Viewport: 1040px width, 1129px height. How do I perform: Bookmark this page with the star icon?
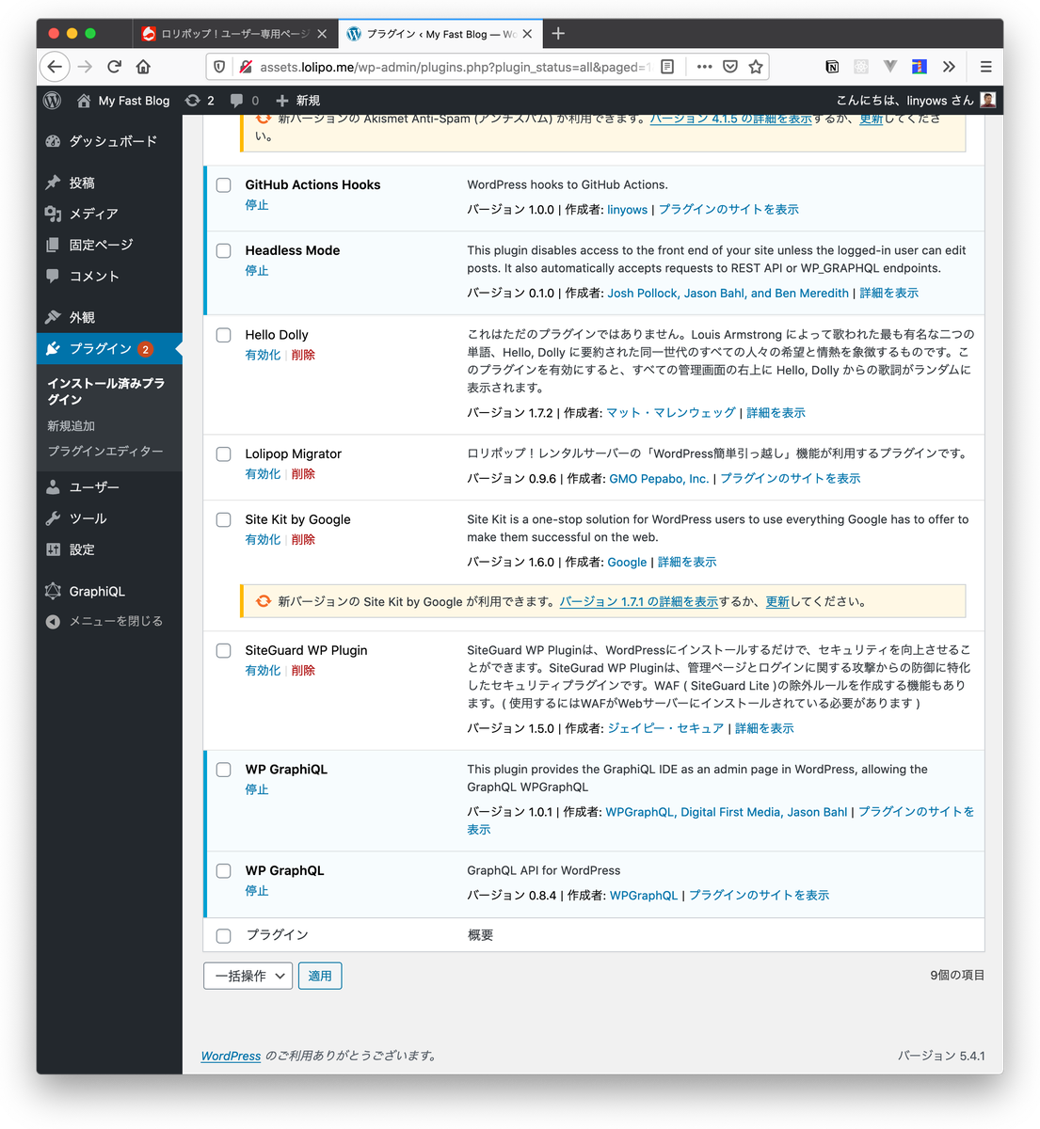[755, 67]
